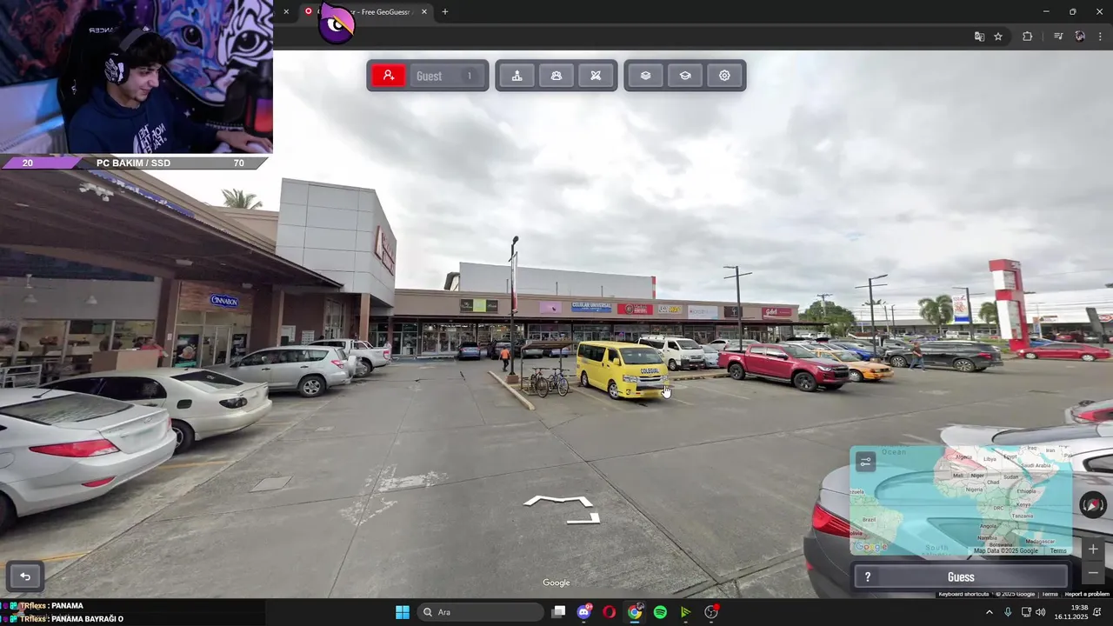Open the Windows Start menu
The height and width of the screenshot is (626, 1113).
(x=403, y=612)
